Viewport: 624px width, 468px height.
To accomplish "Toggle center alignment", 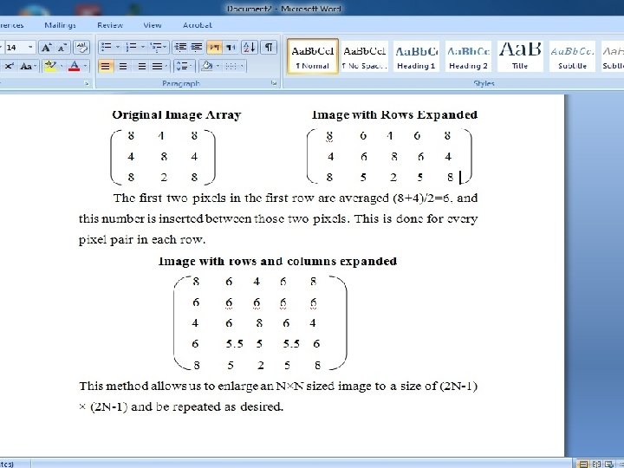I will [123, 66].
